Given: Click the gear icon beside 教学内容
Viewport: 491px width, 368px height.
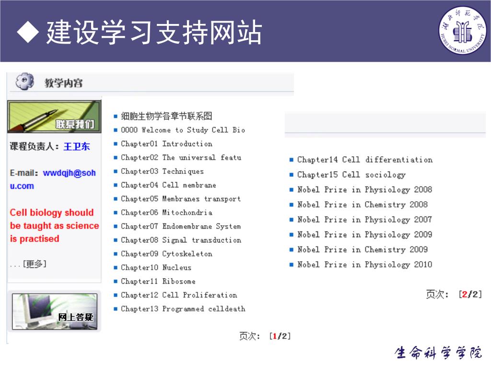Looking at the screenshot, I should [25, 81].
